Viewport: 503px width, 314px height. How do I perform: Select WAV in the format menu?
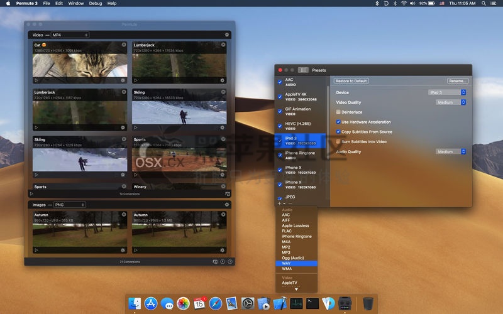pos(296,263)
